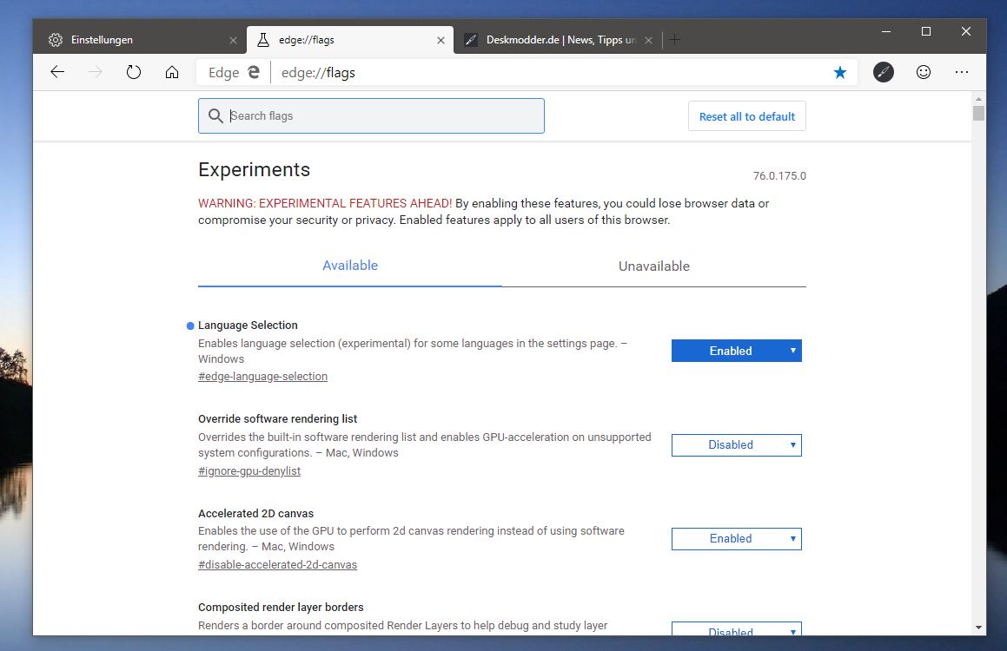Screen dimensions: 1007x651
Task: Click the scrollbar down arrow
Action: point(978,628)
